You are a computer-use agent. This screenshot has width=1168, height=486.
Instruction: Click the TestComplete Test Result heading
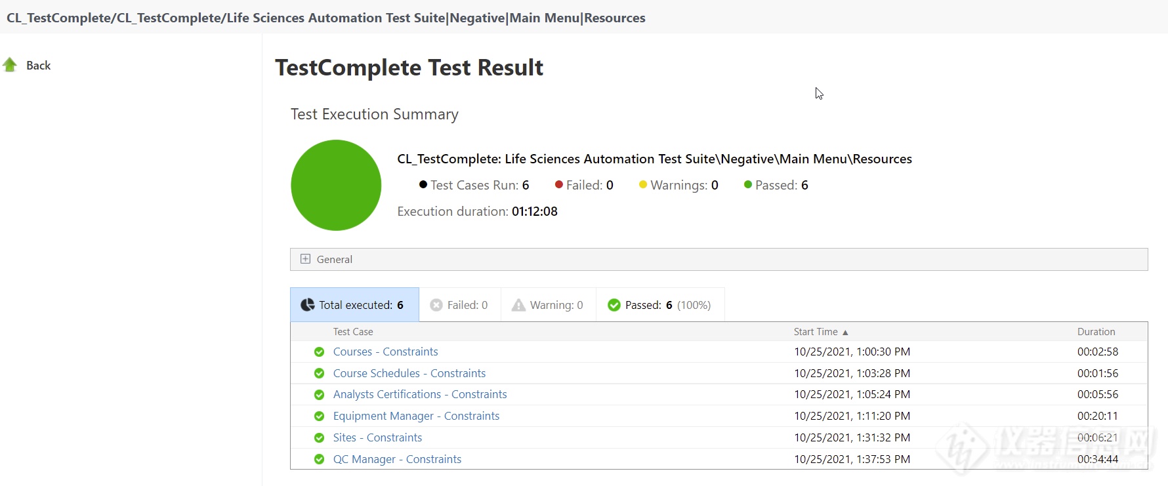[x=409, y=68]
